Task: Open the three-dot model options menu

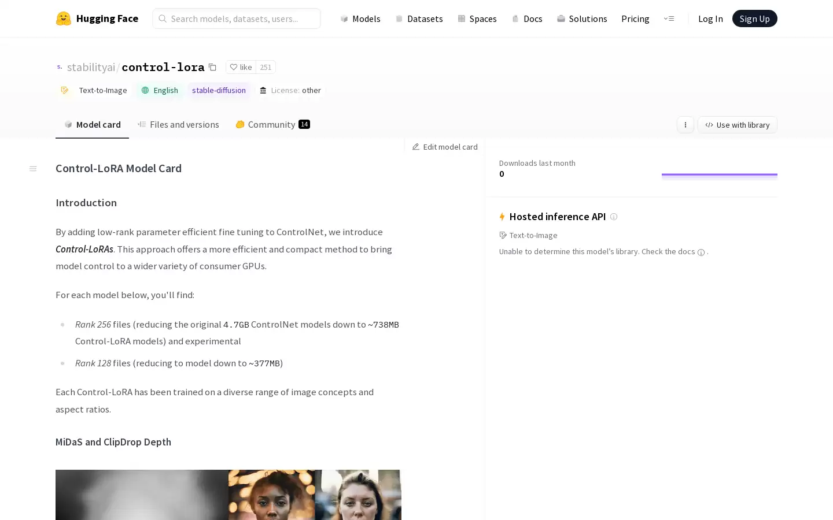Action: coord(685,125)
